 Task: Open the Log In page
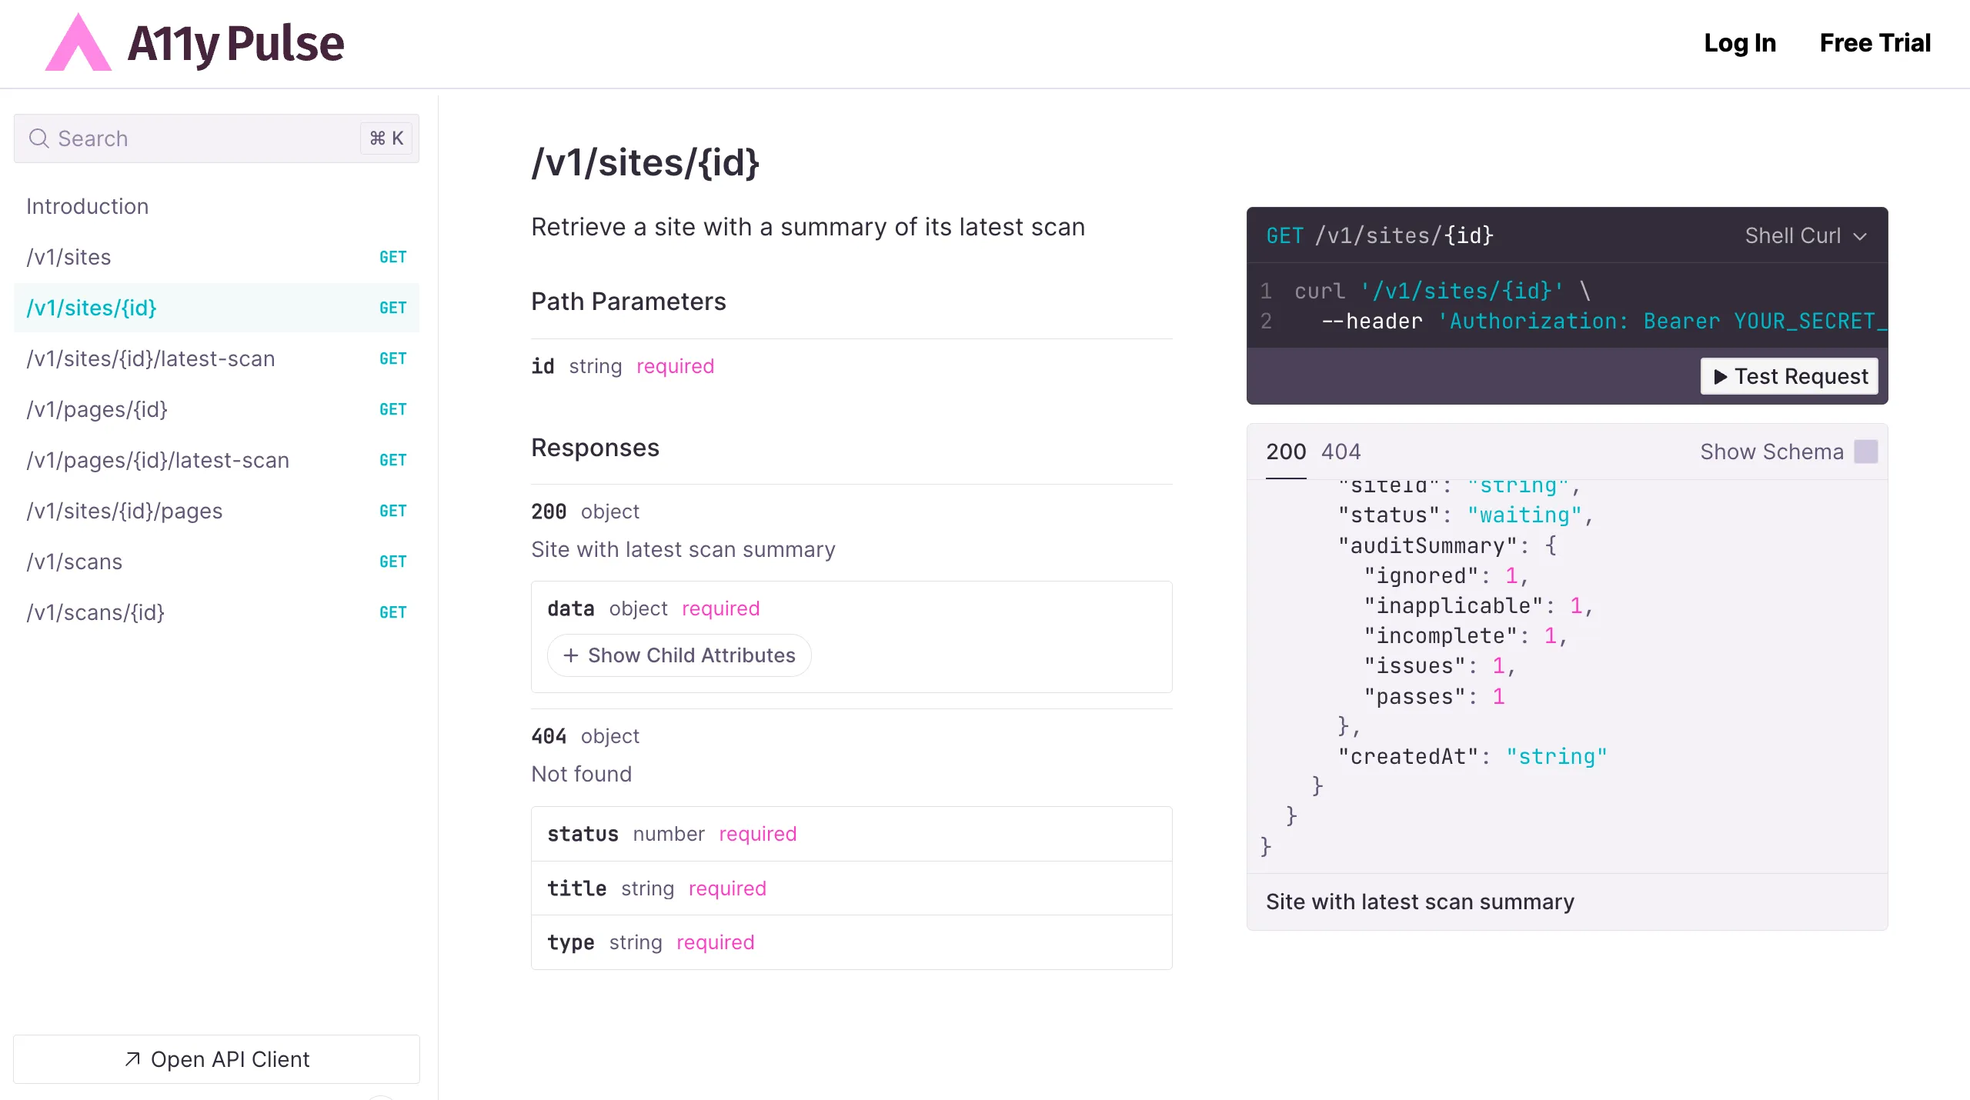pyautogui.click(x=1740, y=43)
